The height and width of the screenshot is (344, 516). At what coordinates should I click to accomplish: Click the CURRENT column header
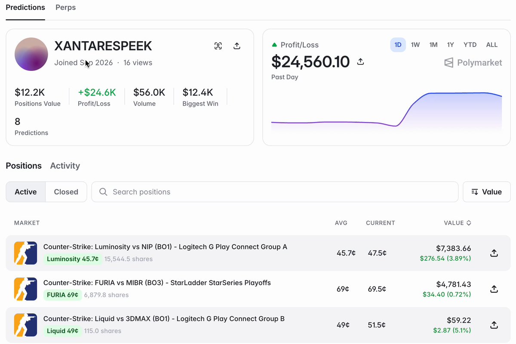[x=381, y=223]
